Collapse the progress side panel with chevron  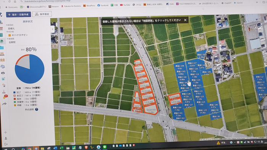pyautogui.click(x=53, y=29)
